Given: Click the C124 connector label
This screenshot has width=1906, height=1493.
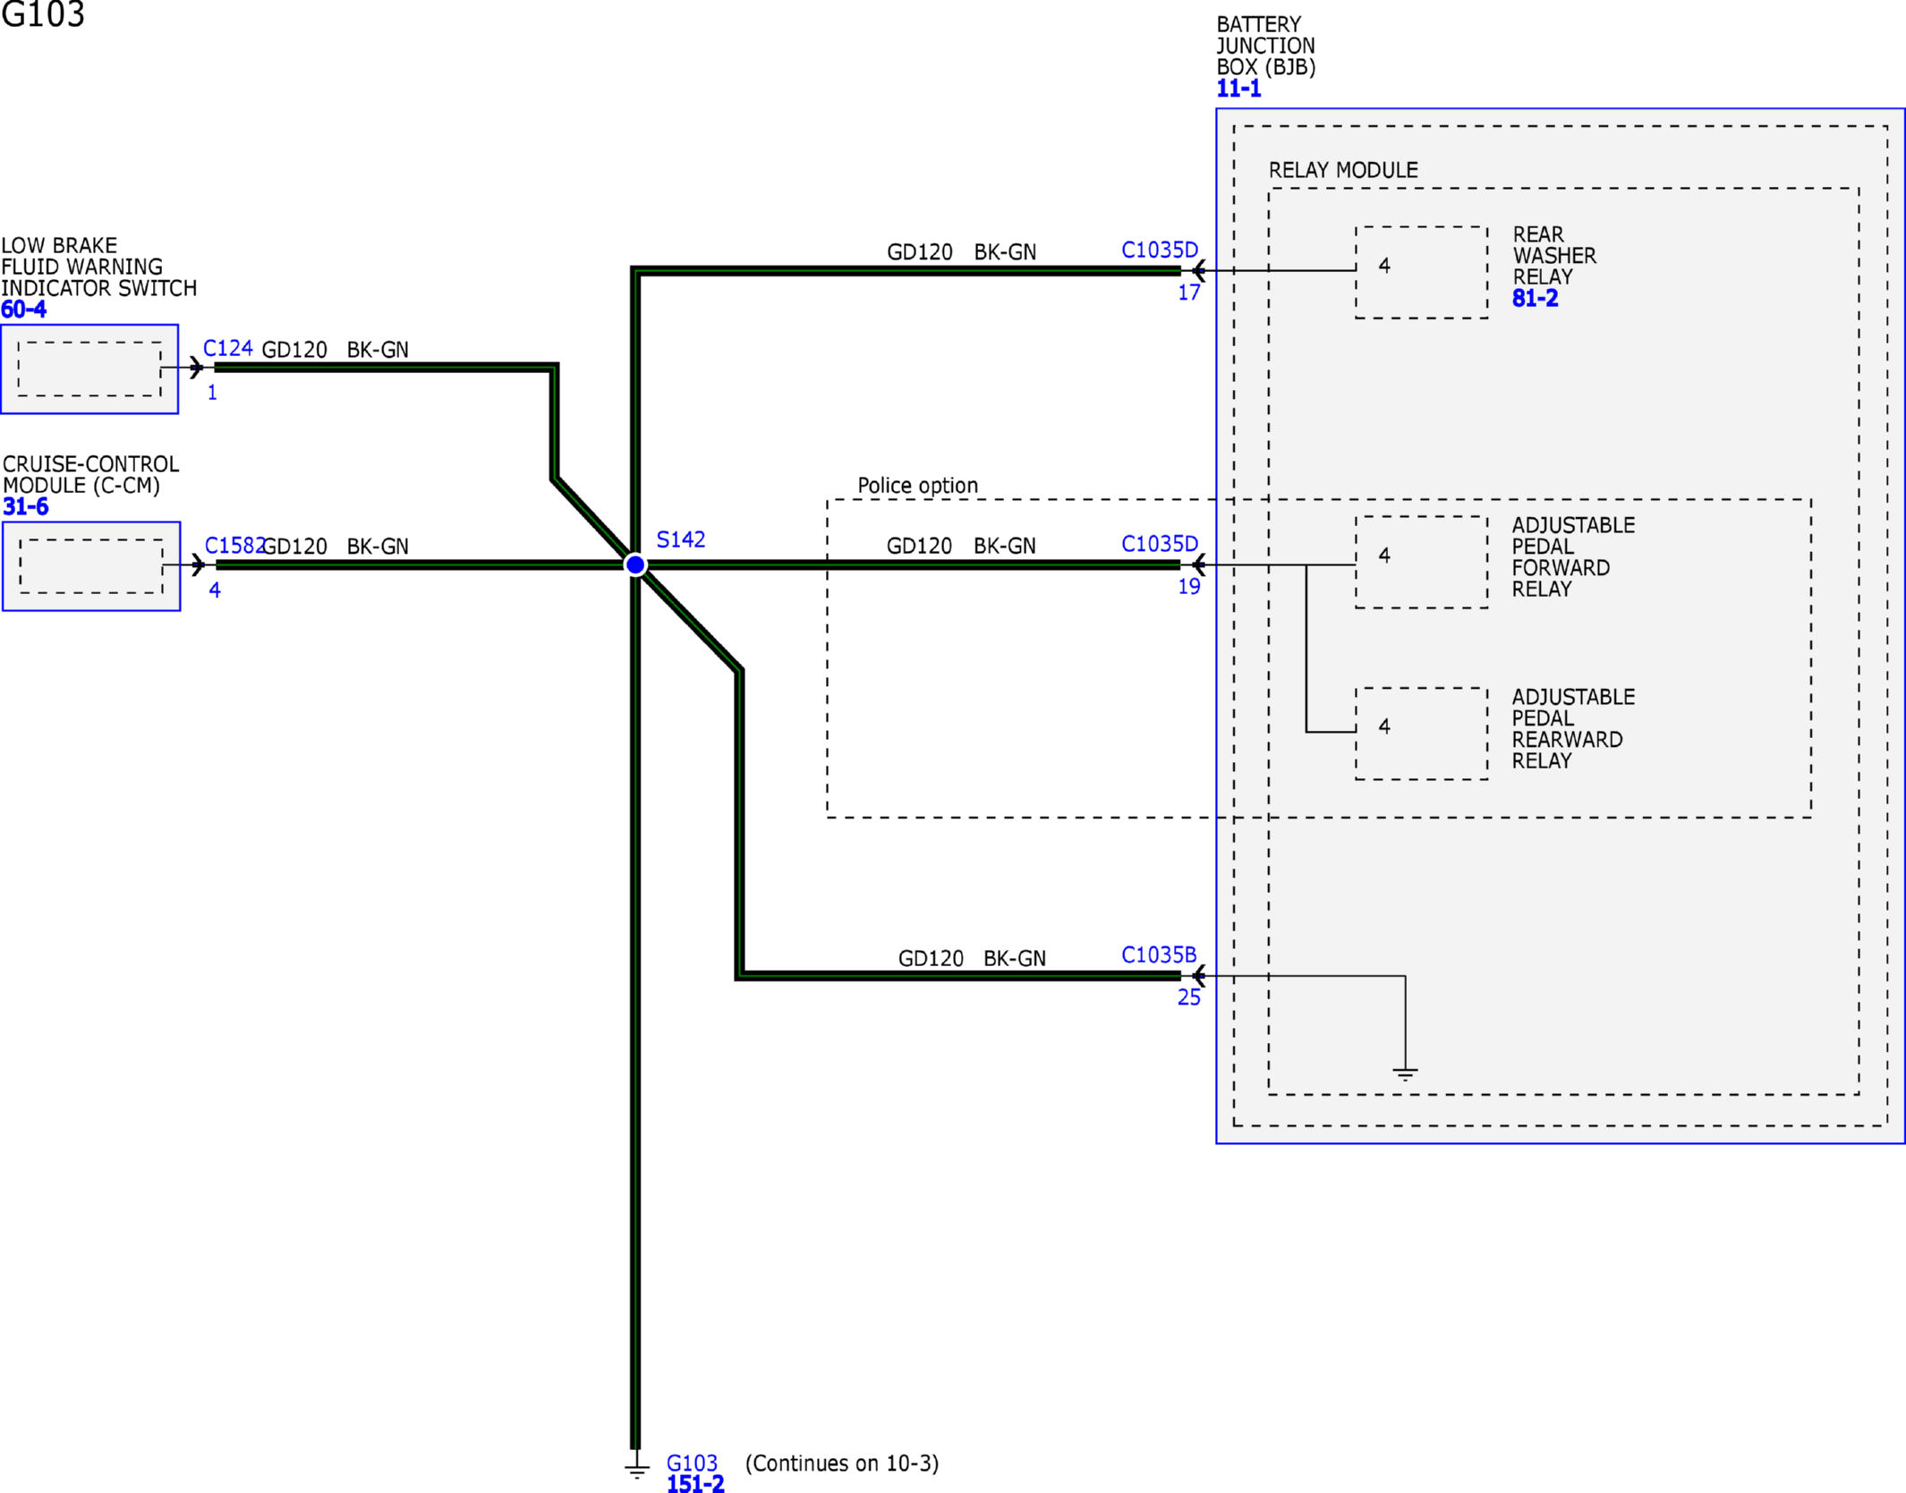Looking at the screenshot, I should click(227, 348).
